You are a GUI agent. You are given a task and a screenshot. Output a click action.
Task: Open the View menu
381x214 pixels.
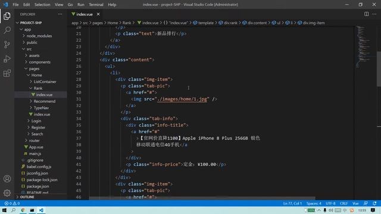point(59,4)
